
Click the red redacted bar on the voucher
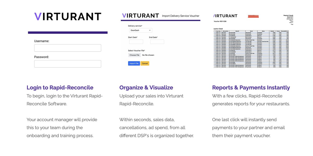[253, 16]
